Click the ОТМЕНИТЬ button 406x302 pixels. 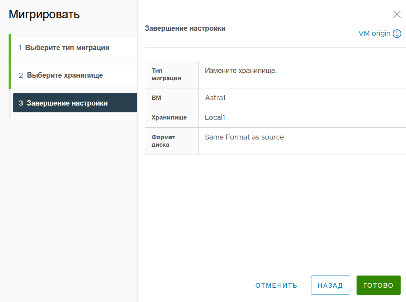pyautogui.click(x=276, y=285)
